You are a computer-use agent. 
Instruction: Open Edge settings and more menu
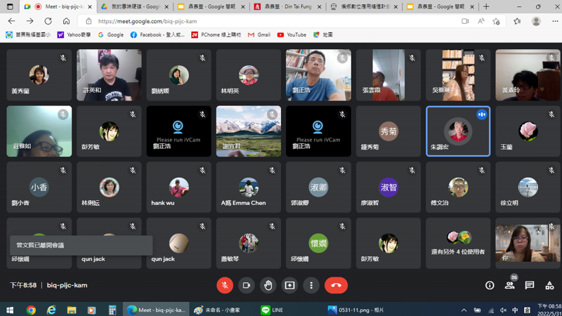(554, 21)
